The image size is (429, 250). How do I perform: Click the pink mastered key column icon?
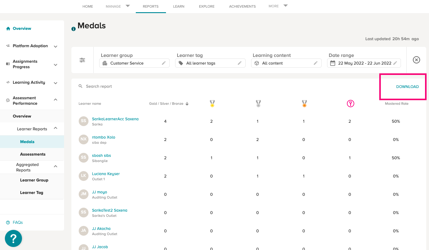click(350, 104)
